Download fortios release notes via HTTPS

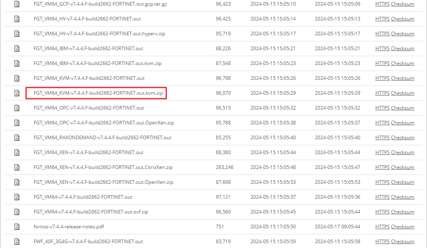coord(382,227)
